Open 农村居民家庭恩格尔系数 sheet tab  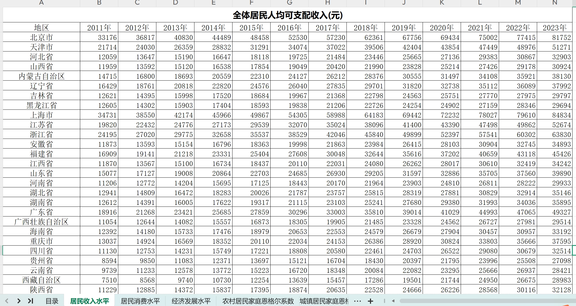[x=258, y=301]
